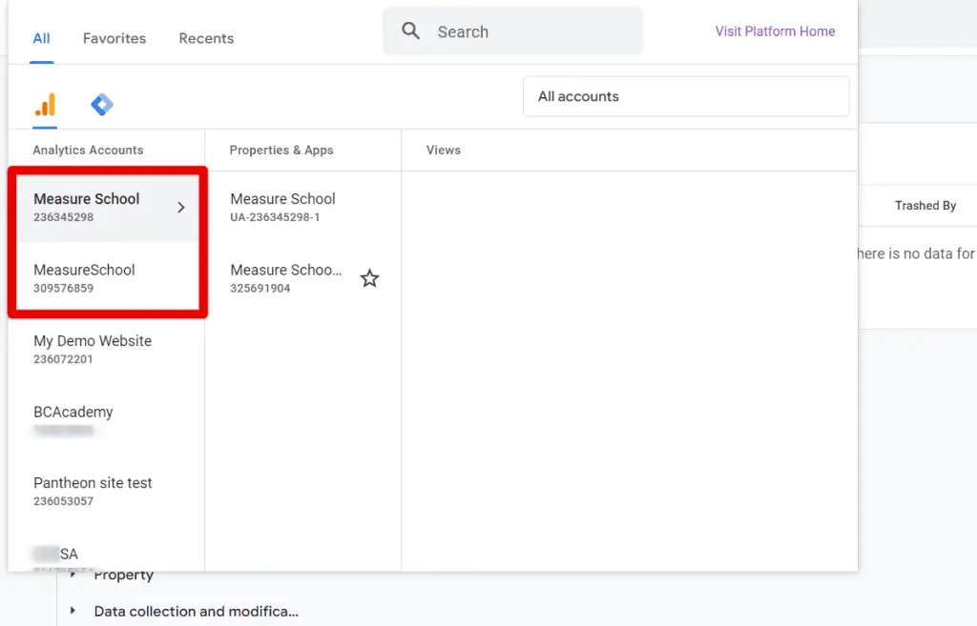Click the Trashed By column header
The height and width of the screenshot is (626, 977).
click(x=925, y=206)
